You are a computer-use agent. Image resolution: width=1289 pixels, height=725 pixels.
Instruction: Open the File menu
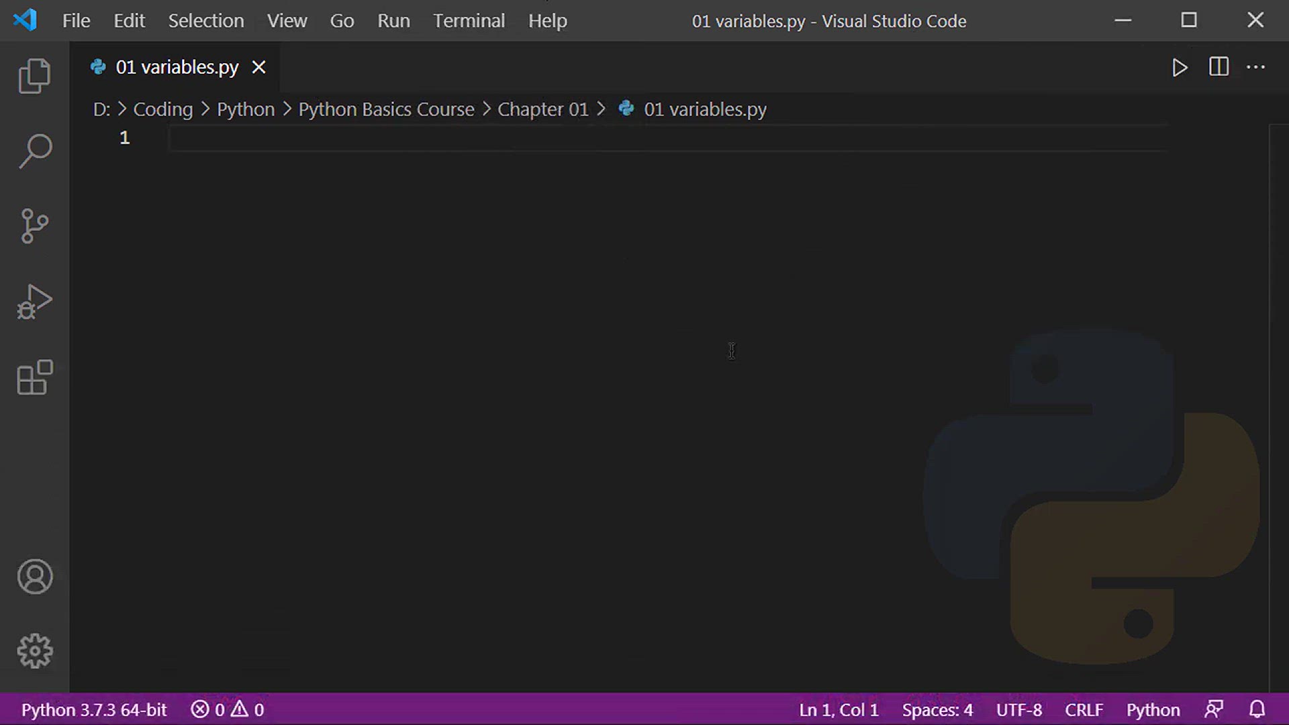(76, 21)
